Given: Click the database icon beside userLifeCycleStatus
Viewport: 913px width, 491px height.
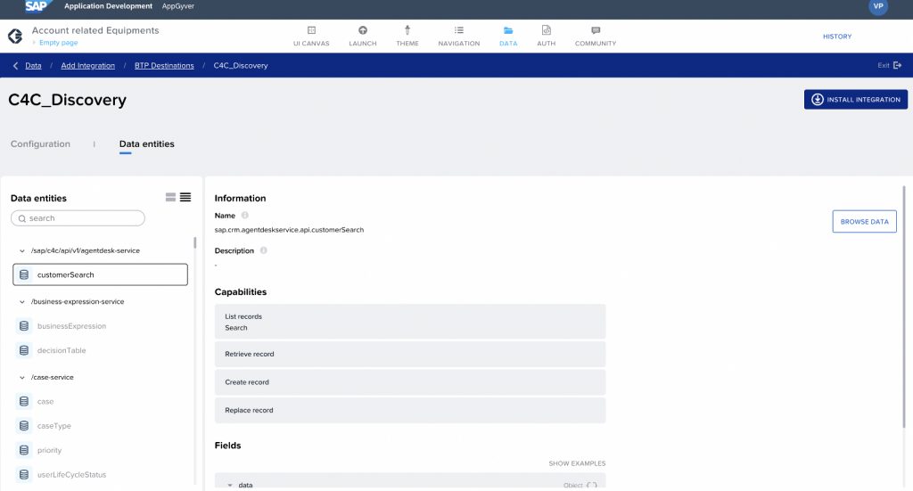Looking at the screenshot, I should (x=24, y=475).
